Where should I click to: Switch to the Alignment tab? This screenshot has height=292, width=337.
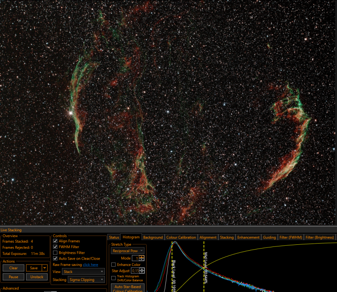[208, 237]
